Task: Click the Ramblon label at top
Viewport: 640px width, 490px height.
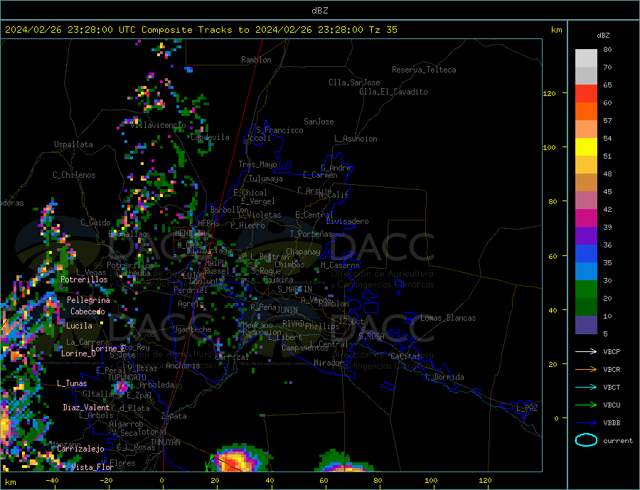Action: click(x=256, y=60)
